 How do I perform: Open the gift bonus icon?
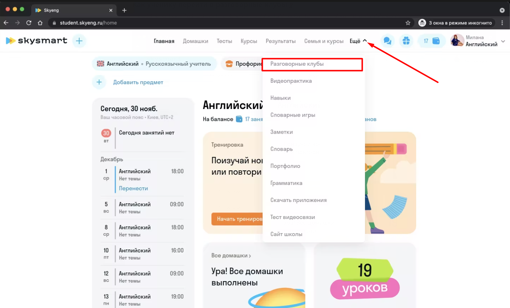tap(406, 41)
